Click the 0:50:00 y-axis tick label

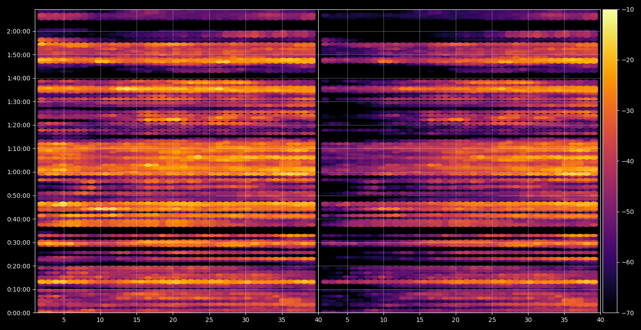19,196
